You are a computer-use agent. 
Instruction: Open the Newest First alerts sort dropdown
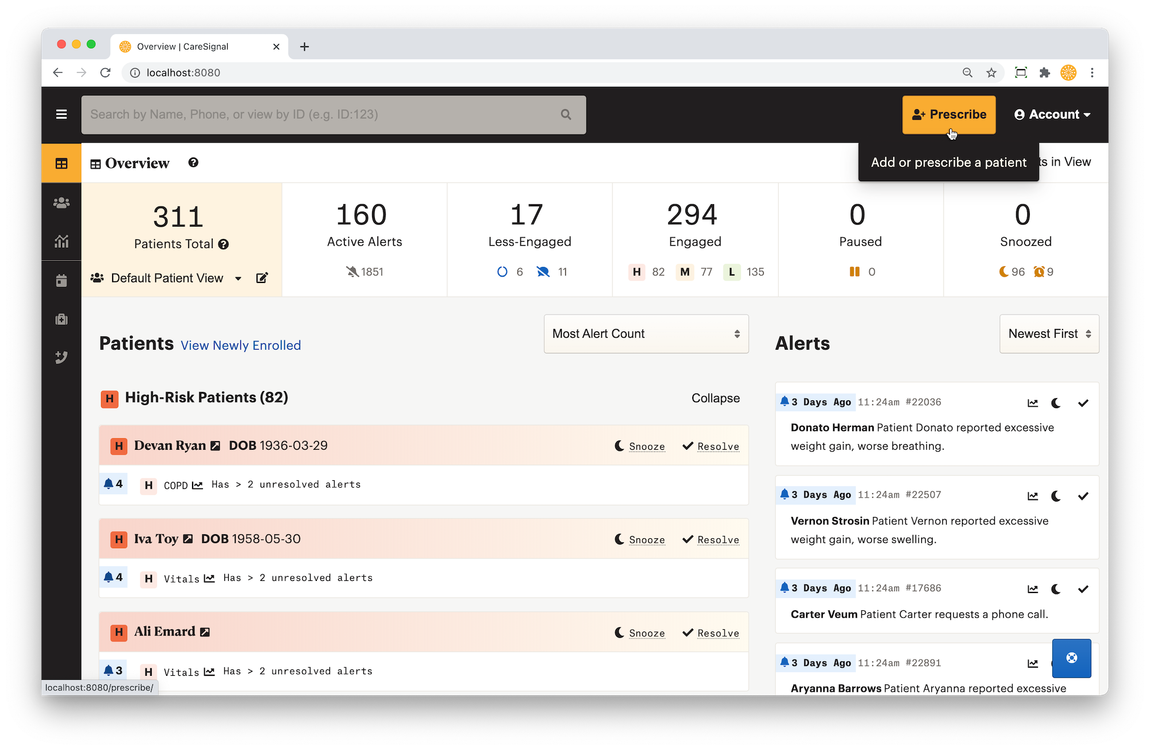[x=1049, y=334]
